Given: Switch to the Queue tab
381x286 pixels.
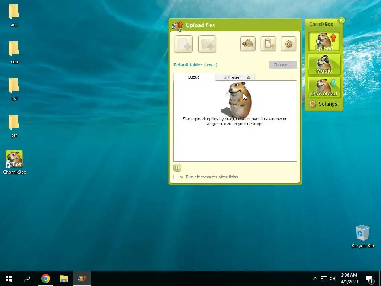Looking at the screenshot, I should click(194, 77).
